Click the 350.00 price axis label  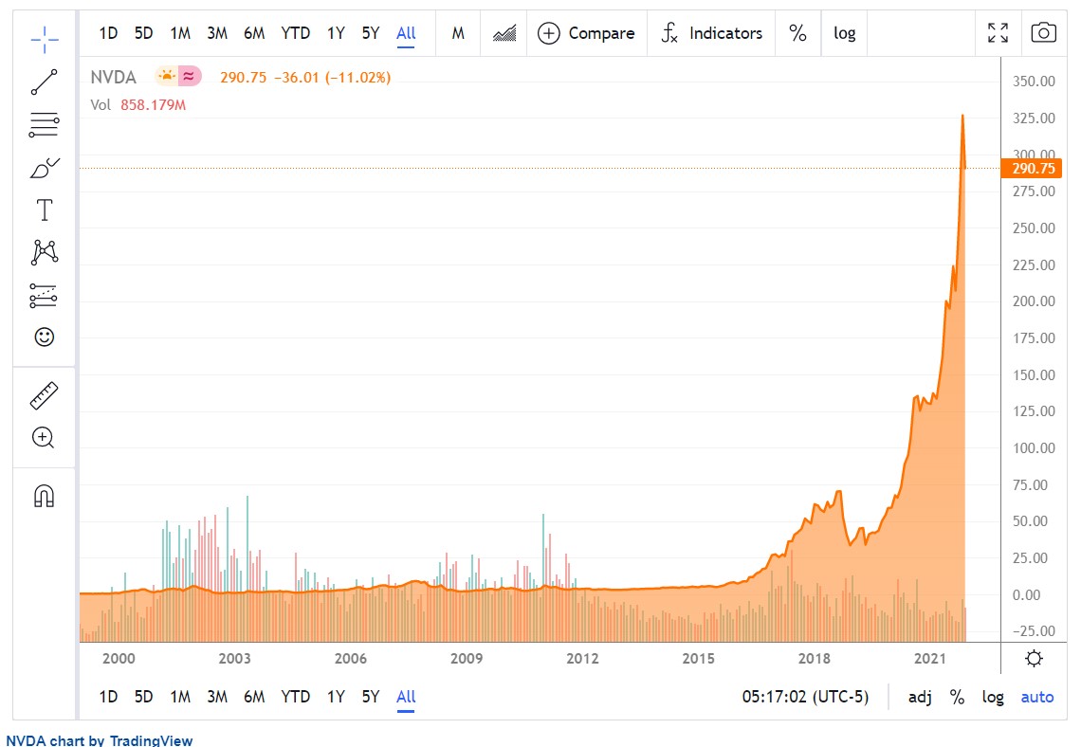(x=1034, y=82)
